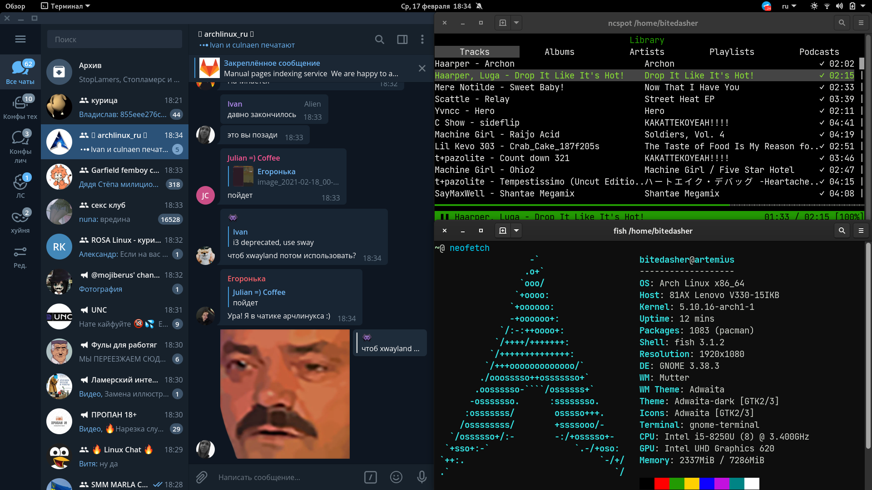This screenshot has width=872, height=490.
Task: Open the three-dot chat options menu
Action: point(422,39)
